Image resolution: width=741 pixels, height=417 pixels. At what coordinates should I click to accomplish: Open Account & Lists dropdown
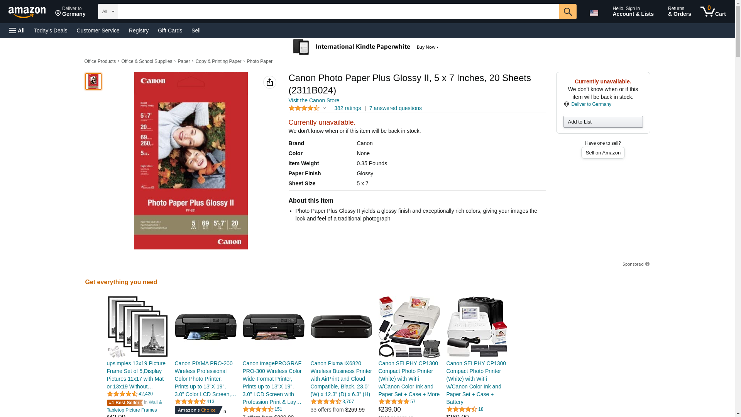[633, 12]
